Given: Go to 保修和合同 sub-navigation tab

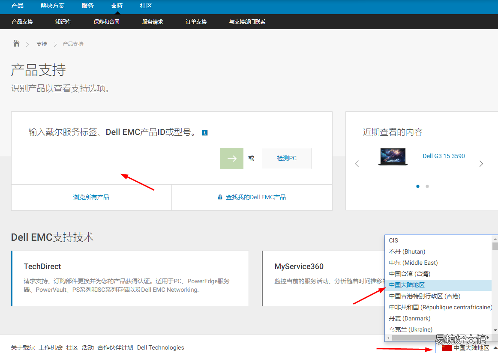Looking at the screenshot, I should coord(107,21).
